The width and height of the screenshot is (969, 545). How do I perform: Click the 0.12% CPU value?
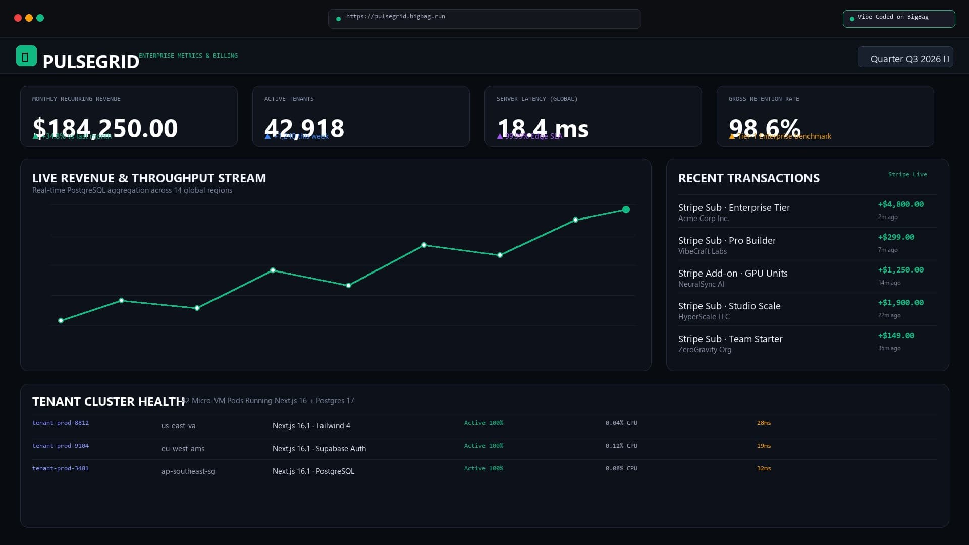pyautogui.click(x=621, y=446)
